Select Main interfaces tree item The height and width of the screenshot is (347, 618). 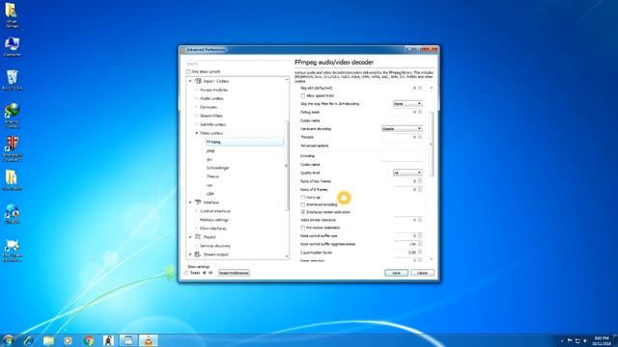point(213,228)
